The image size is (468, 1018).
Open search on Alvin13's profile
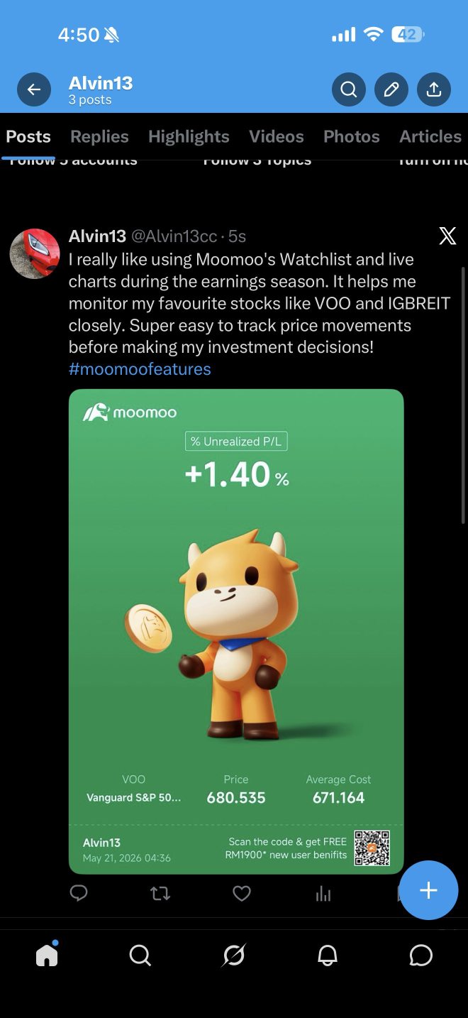349,90
